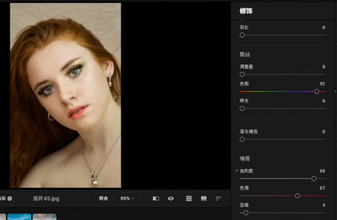Click the 色相 rainbow hue slider
Viewport: 337px width, 220px height.
(x=282, y=91)
